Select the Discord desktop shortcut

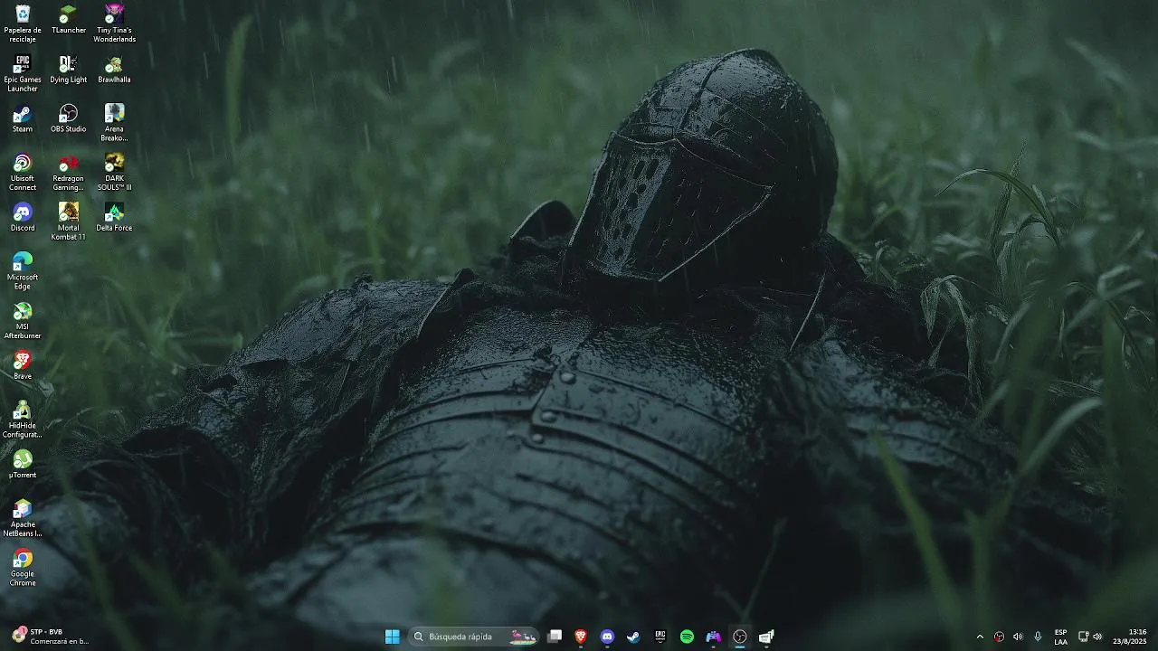click(x=23, y=217)
